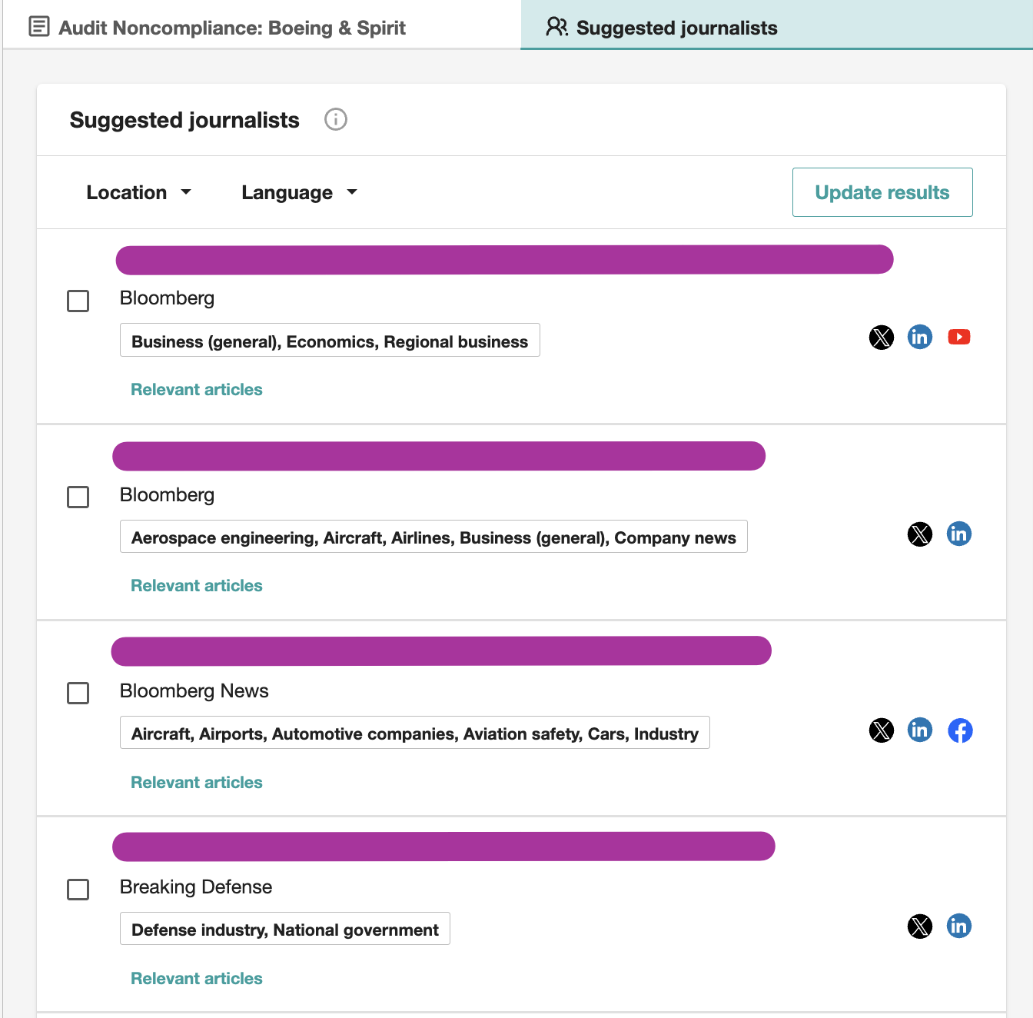This screenshot has width=1033, height=1018.
Task: Open Relevant articles under Aerospace engineering topics
Action: tap(197, 585)
